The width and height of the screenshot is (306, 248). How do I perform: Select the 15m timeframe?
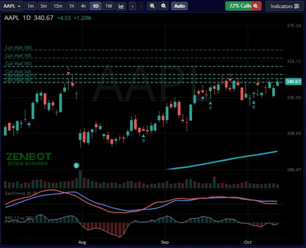58,6
